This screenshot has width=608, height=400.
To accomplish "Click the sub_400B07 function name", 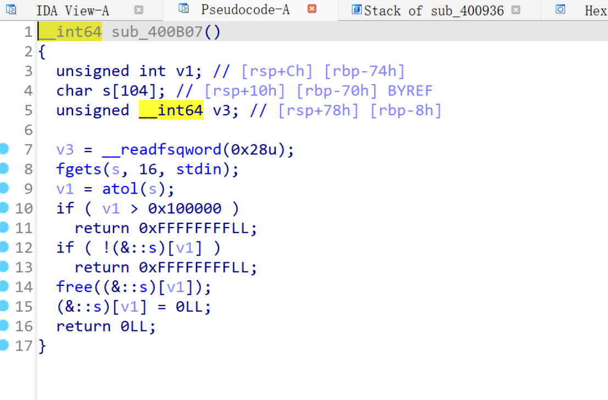I will coord(158,32).
